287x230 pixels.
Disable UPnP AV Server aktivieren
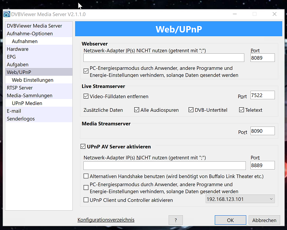(x=83, y=147)
